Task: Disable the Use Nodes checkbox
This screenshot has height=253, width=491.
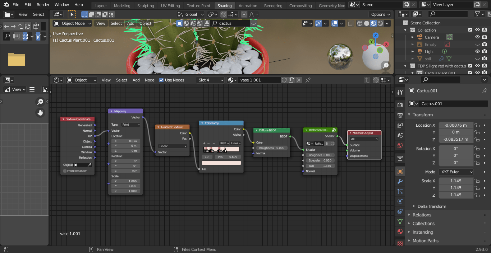Action: click(x=161, y=80)
